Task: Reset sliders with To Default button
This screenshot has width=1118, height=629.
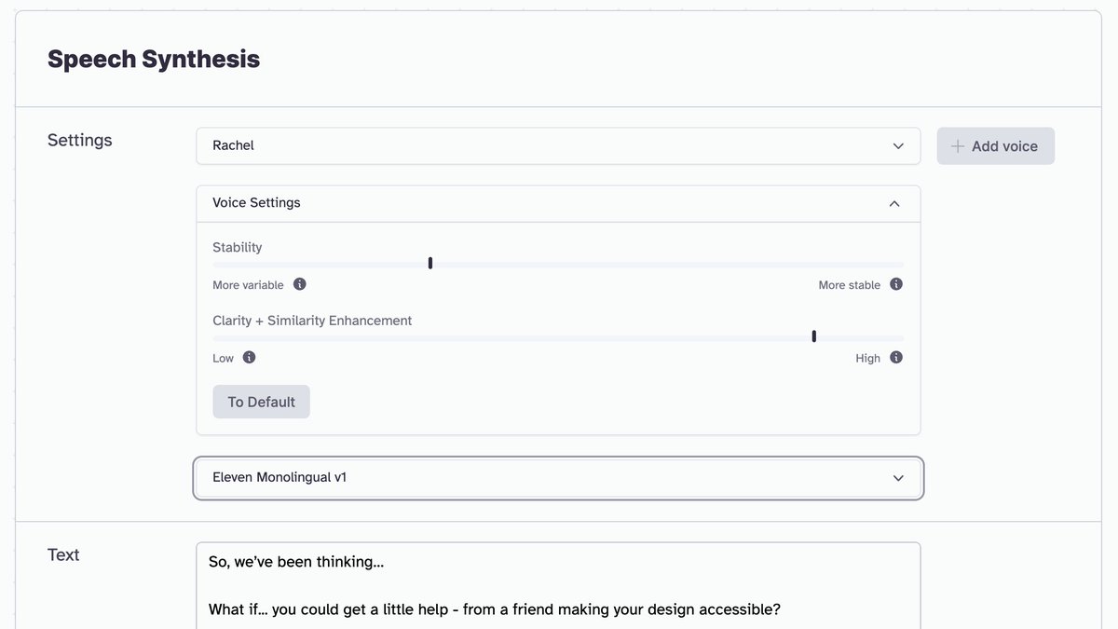Action: tap(261, 402)
